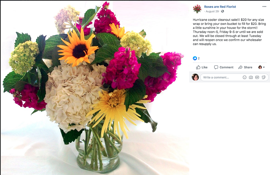Screen dimensions: 270x175
Task: Attach a photo using the camera icon
Action: tap(251, 77)
